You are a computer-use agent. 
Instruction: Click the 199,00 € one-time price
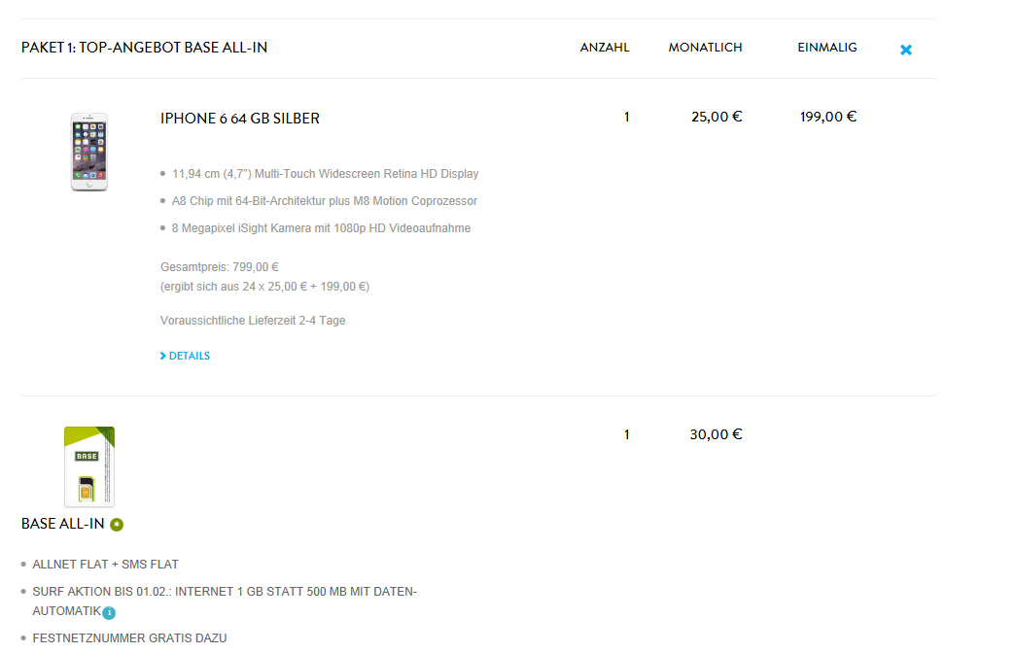pos(828,117)
